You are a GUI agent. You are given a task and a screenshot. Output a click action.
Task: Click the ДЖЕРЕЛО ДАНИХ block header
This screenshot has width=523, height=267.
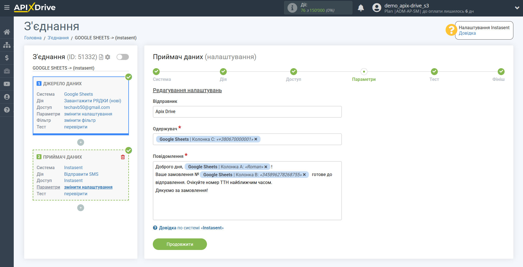[x=62, y=84]
